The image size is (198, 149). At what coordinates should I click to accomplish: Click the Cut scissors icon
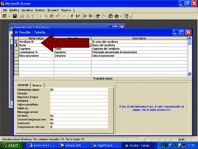click(40, 16)
